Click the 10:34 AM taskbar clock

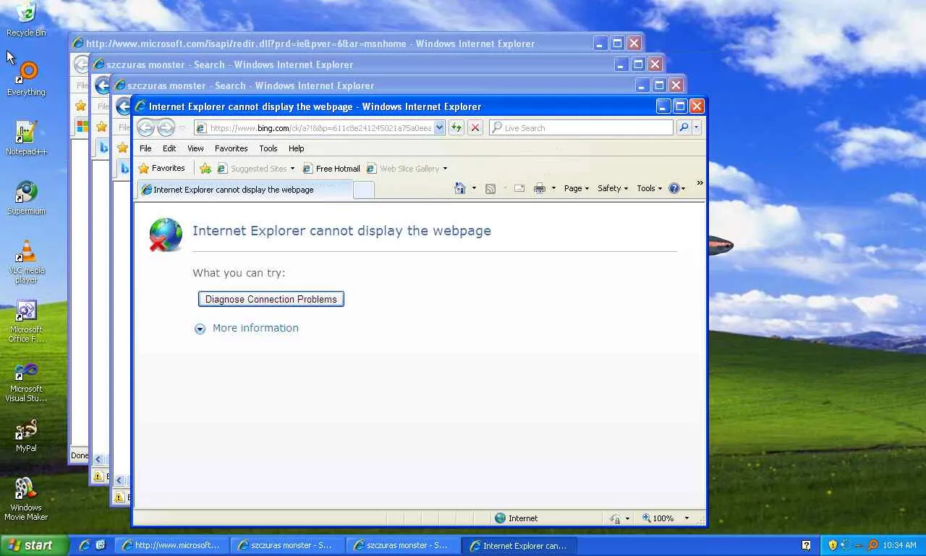tap(899, 545)
